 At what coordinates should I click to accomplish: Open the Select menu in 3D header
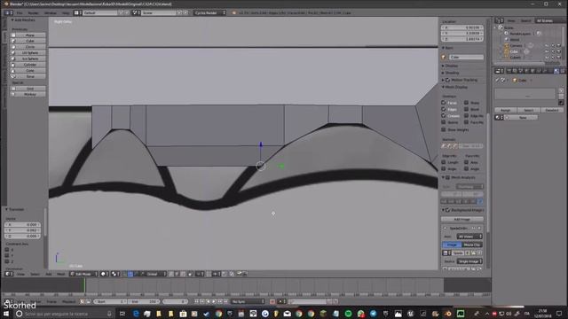click(x=35, y=274)
